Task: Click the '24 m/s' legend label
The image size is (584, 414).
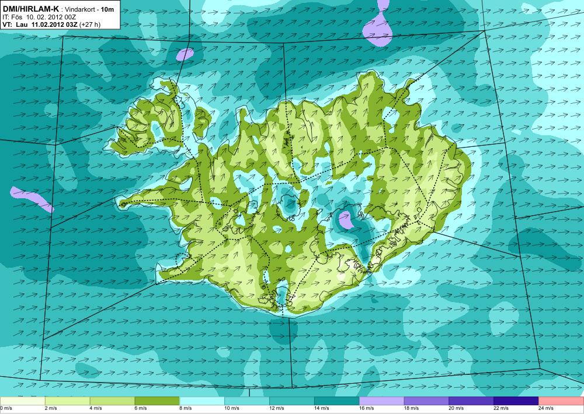Action: pos(546,408)
